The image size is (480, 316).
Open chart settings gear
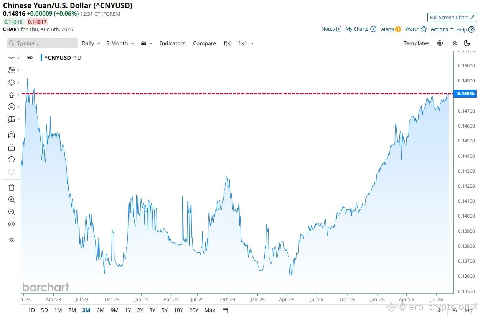coord(440,43)
